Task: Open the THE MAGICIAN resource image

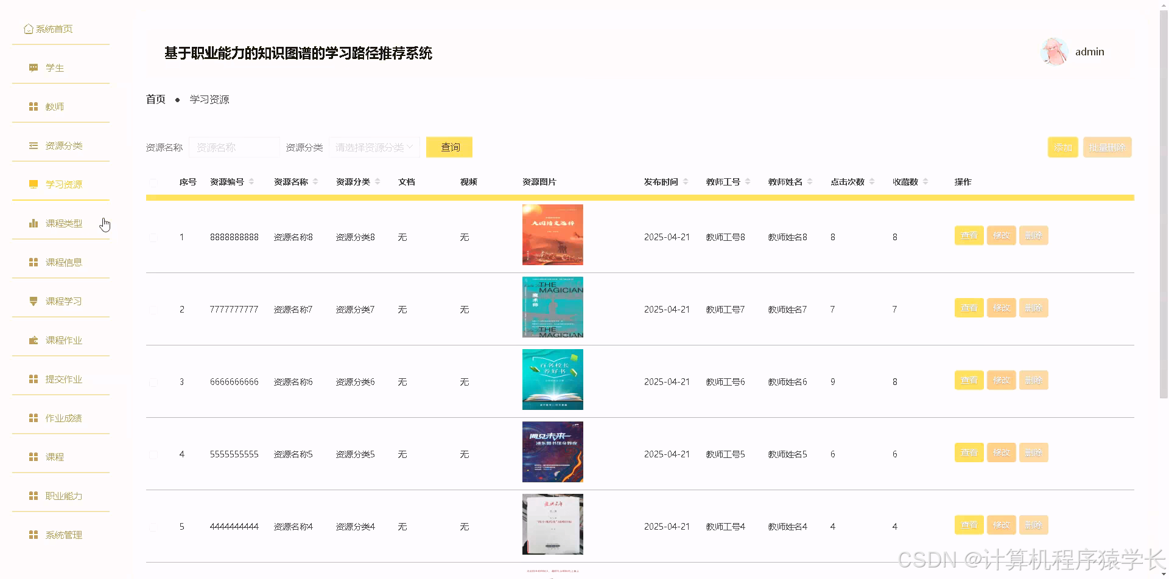Action: point(552,307)
